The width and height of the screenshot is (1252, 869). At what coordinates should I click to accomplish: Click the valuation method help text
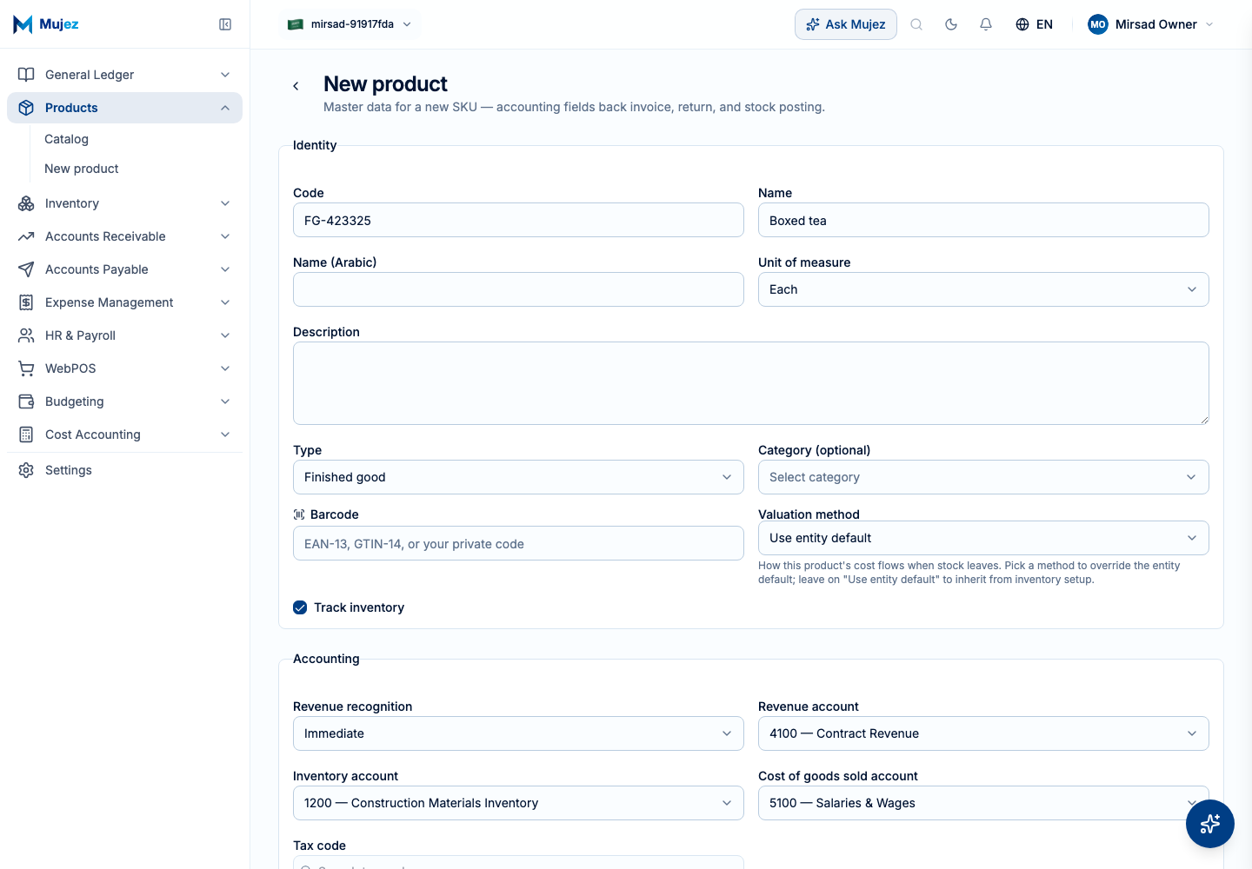[x=969, y=573]
